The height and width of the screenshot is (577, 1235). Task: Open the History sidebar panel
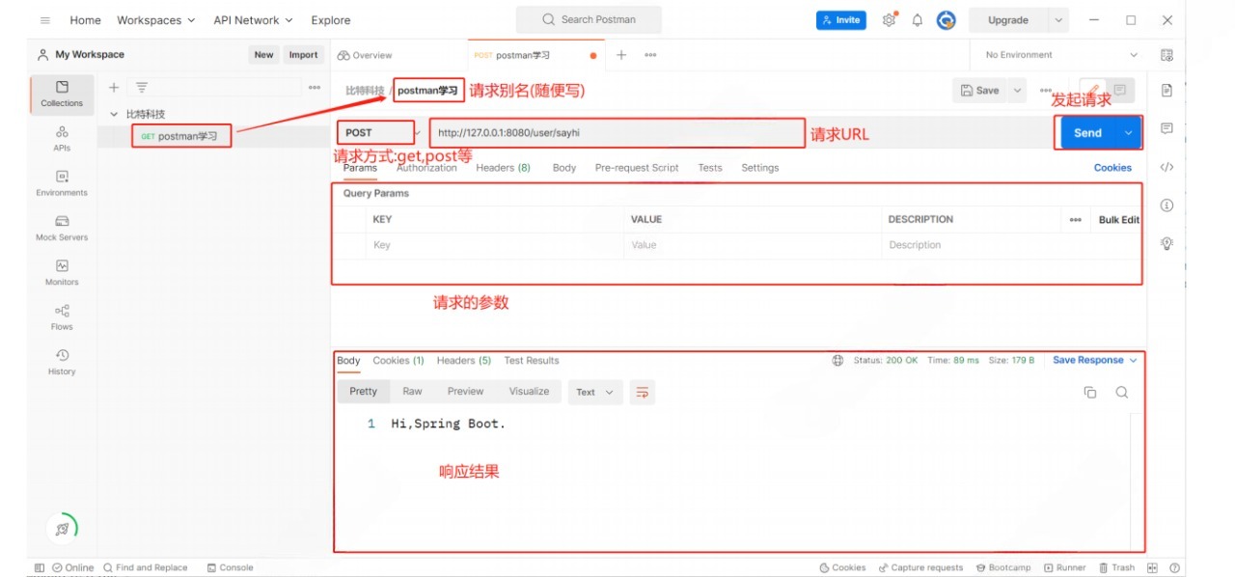[62, 362]
